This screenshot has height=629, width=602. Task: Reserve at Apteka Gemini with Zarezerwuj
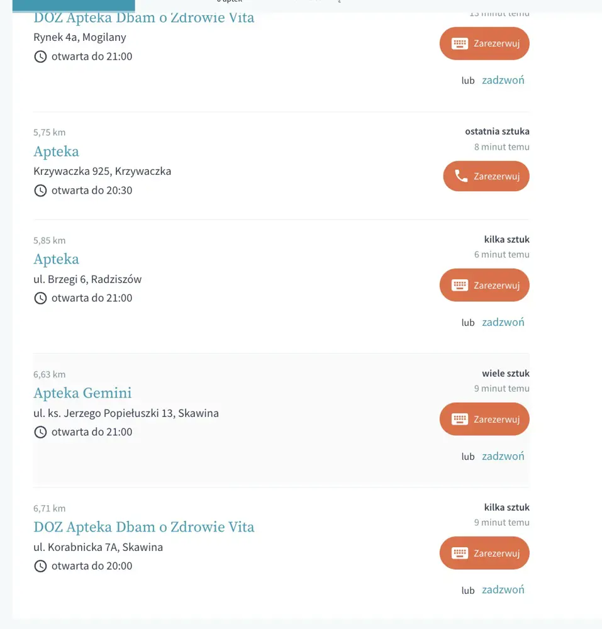point(484,419)
